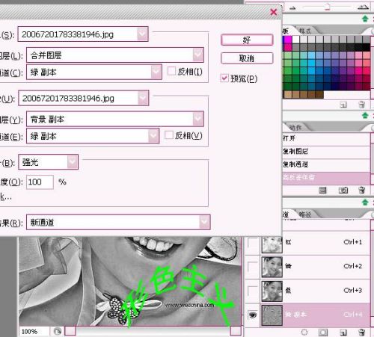Switch to the 路径 paths tab
The width and height of the screenshot is (374, 337).
[x=305, y=214]
